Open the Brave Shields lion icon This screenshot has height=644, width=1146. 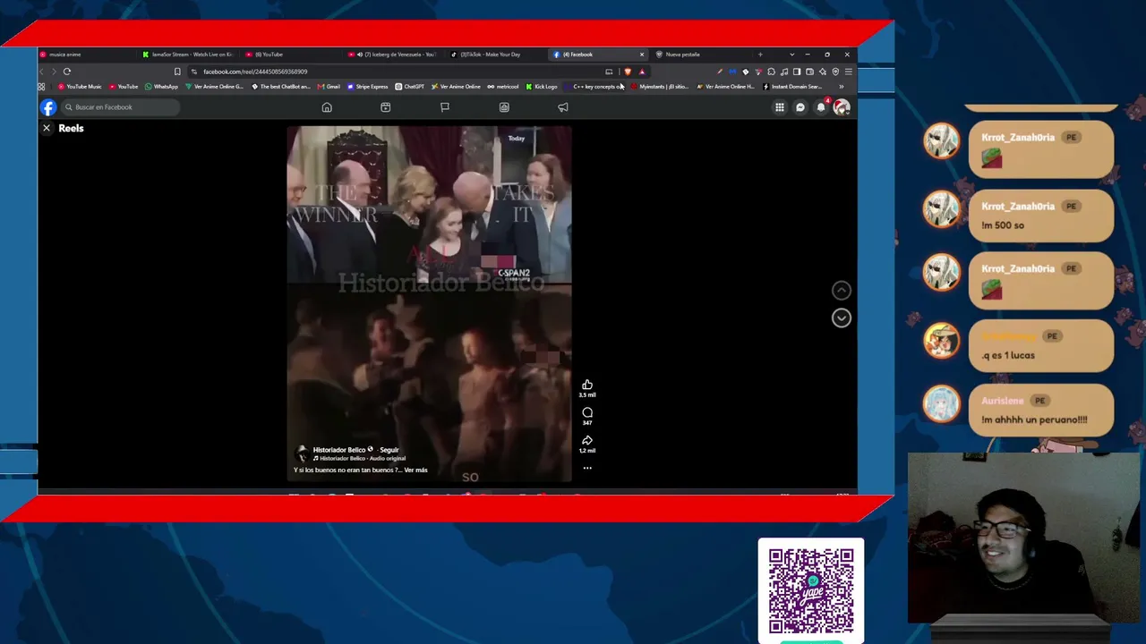(628, 72)
